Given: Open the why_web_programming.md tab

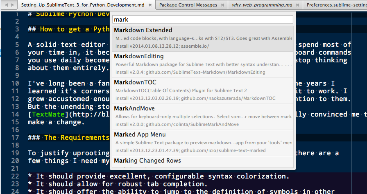Looking at the screenshot, I should click(x=262, y=5).
